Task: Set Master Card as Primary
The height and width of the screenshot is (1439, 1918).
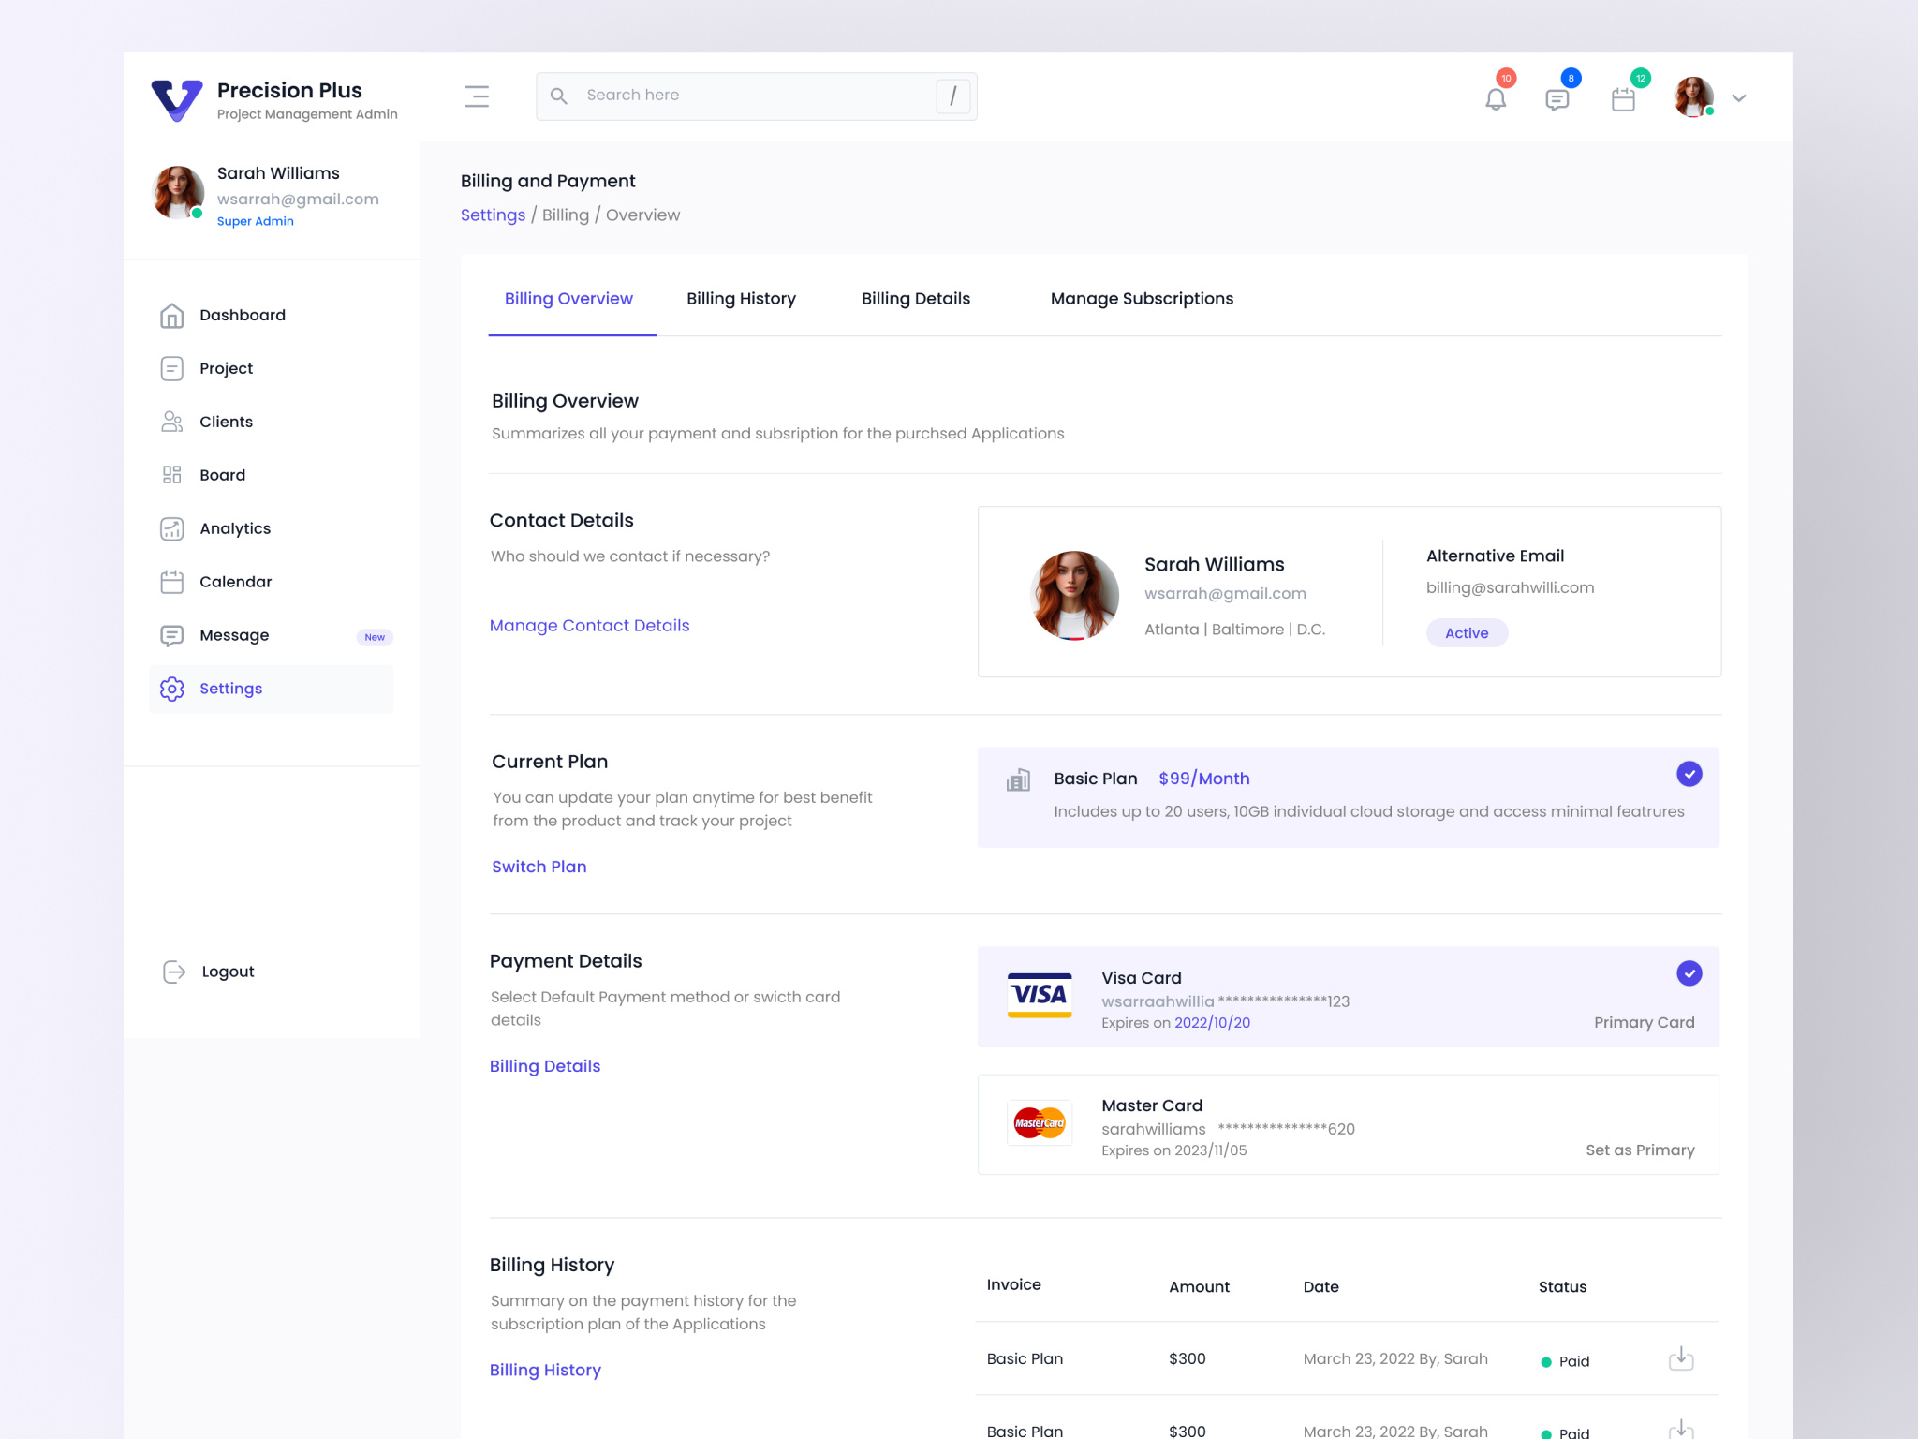Action: (1640, 1150)
